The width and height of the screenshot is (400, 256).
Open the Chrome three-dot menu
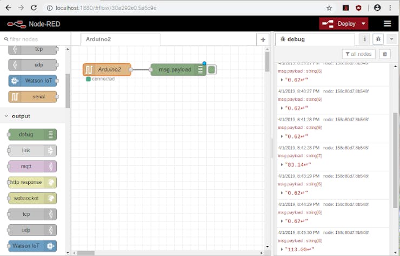(390, 8)
